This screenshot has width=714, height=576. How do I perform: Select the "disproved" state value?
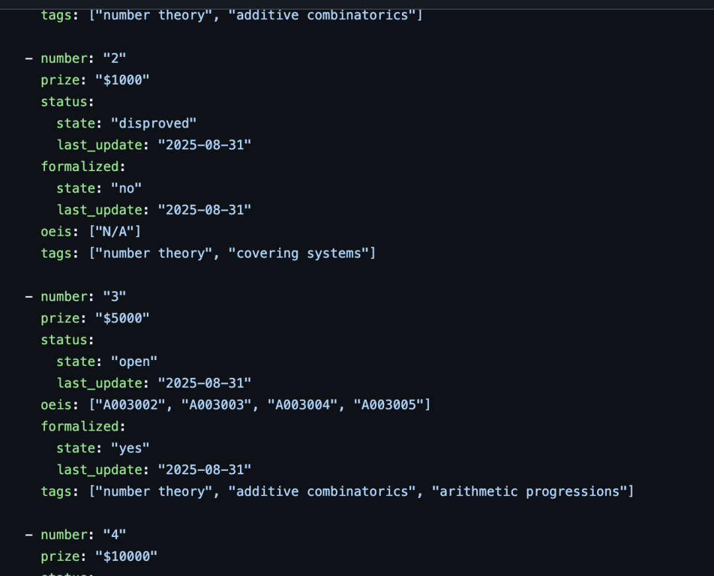point(153,123)
